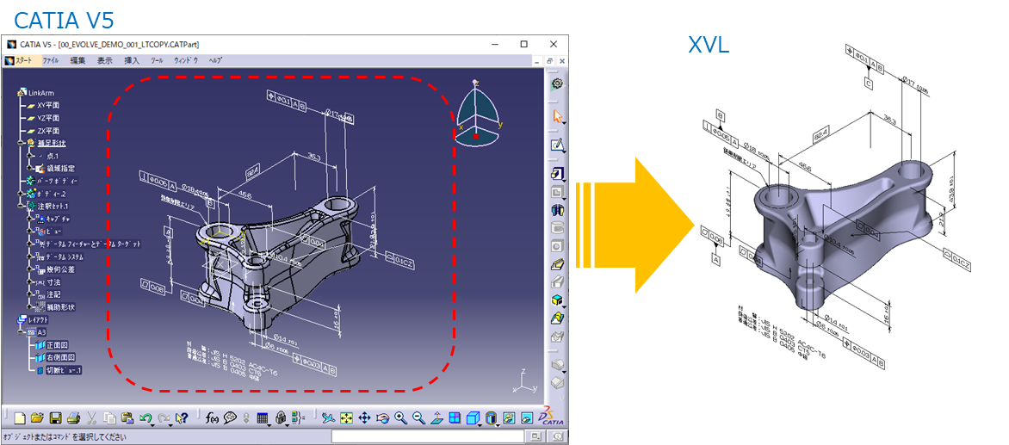Click Swap visible space icon
This screenshot has height=445, width=1009.
(526, 418)
